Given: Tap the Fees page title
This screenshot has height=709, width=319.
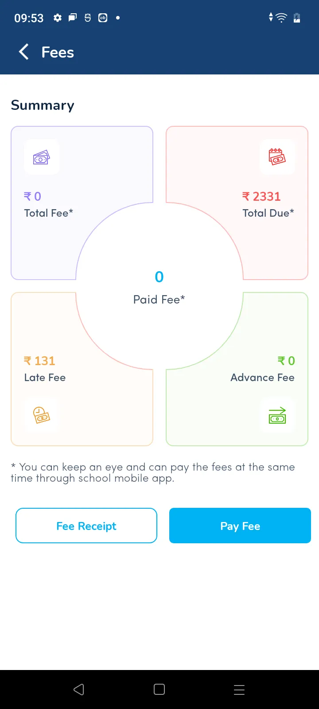Looking at the screenshot, I should click(x=58, y=52).
